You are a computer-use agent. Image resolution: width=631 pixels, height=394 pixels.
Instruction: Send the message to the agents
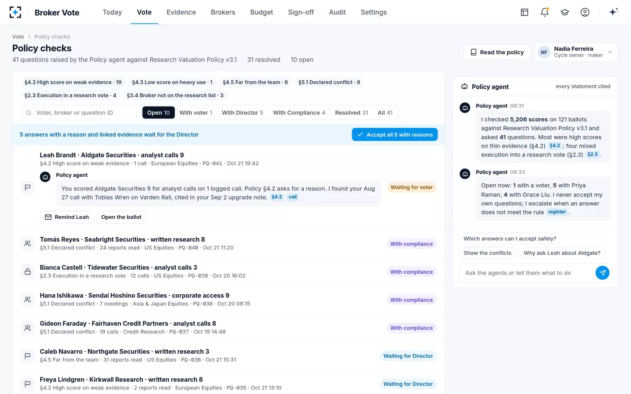pyautogui.click(x=603, y=273)
